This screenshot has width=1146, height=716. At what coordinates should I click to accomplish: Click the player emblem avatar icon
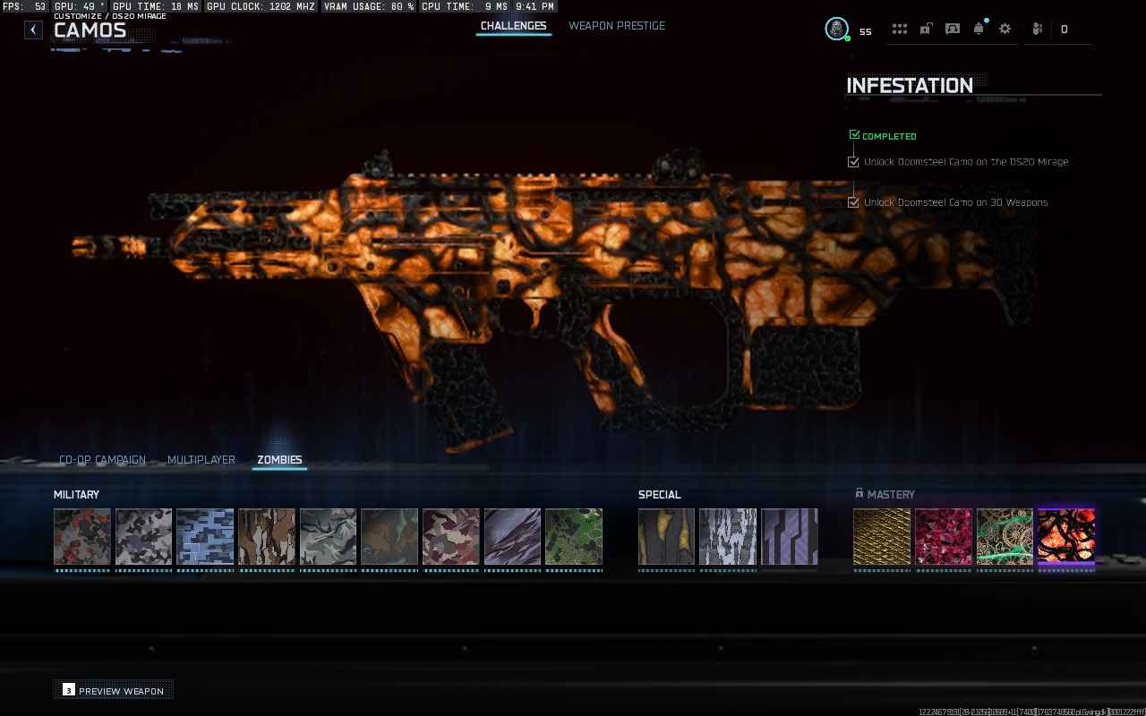tap(836, 28)
